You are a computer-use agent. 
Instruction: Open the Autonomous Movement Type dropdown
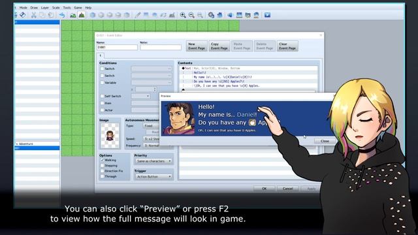(151, 126)
